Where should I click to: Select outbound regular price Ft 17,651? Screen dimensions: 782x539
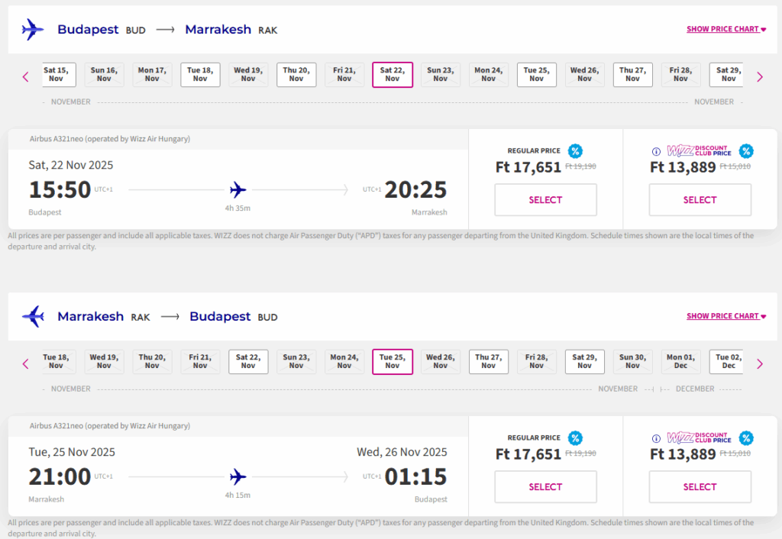(545, 200)
